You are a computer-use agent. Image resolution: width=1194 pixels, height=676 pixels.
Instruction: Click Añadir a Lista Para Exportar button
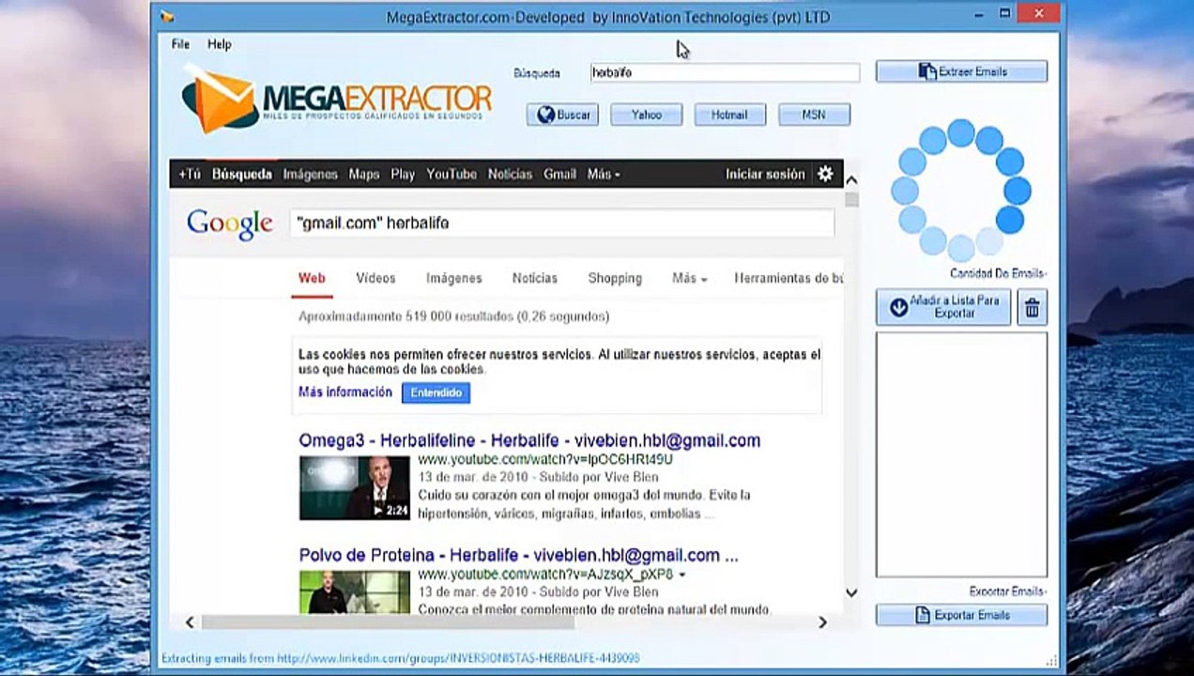click(x=943, y=307)
